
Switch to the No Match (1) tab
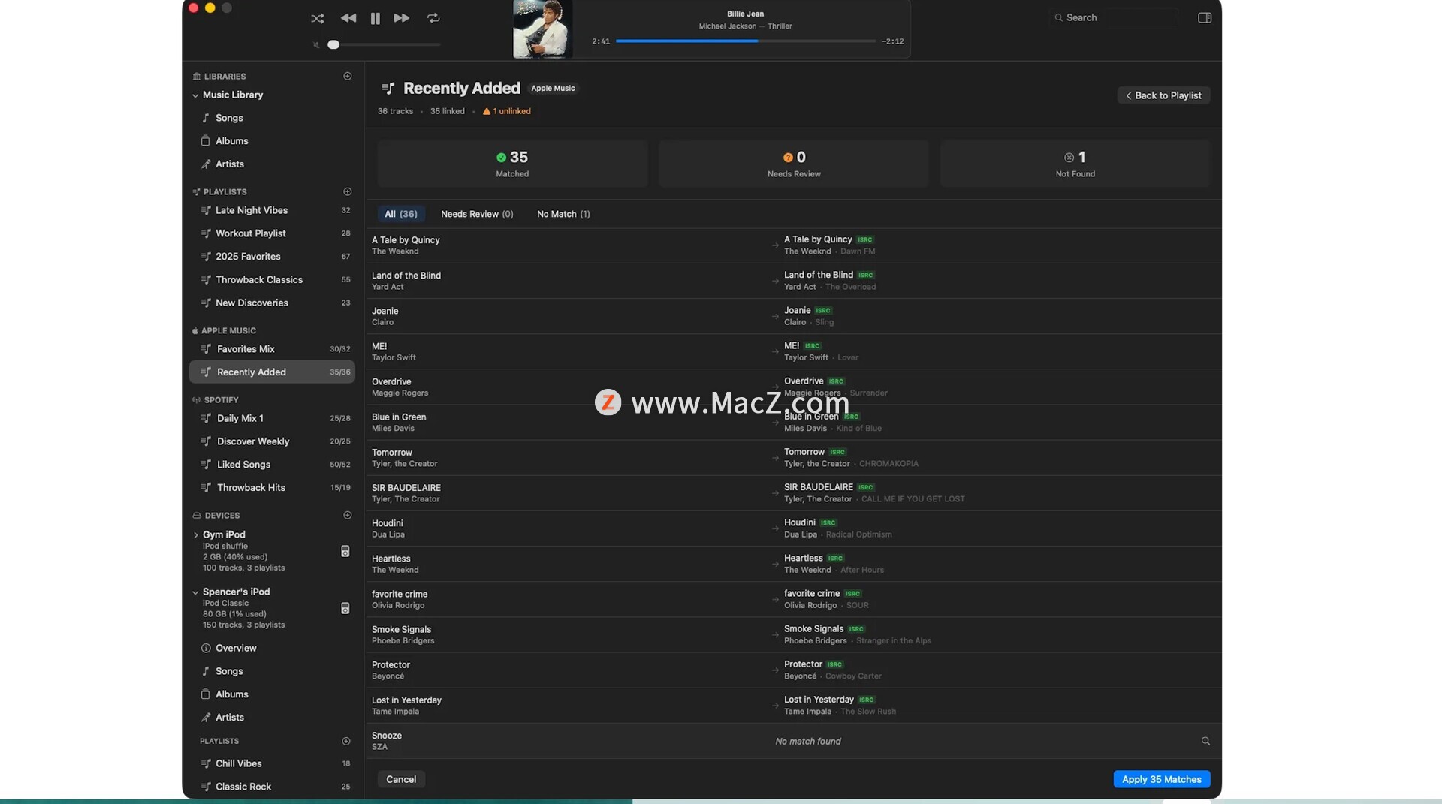563,214
